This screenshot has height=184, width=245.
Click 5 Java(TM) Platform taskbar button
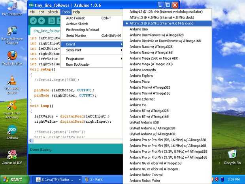[56, 180]
